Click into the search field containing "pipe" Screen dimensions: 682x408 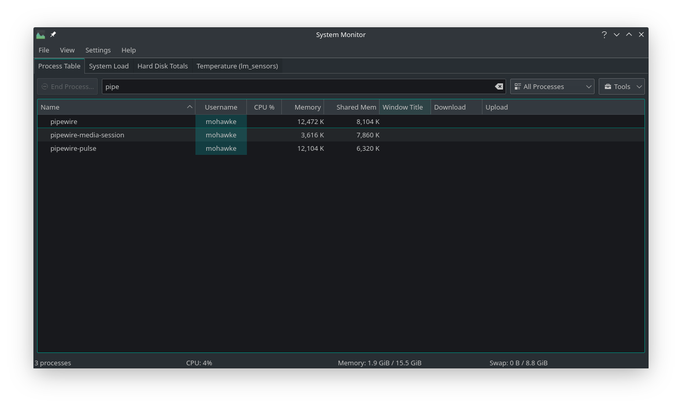click(x=298, y=86)
